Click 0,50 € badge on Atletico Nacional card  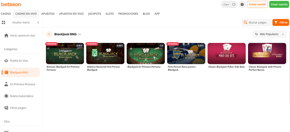(x=120, y=46)
